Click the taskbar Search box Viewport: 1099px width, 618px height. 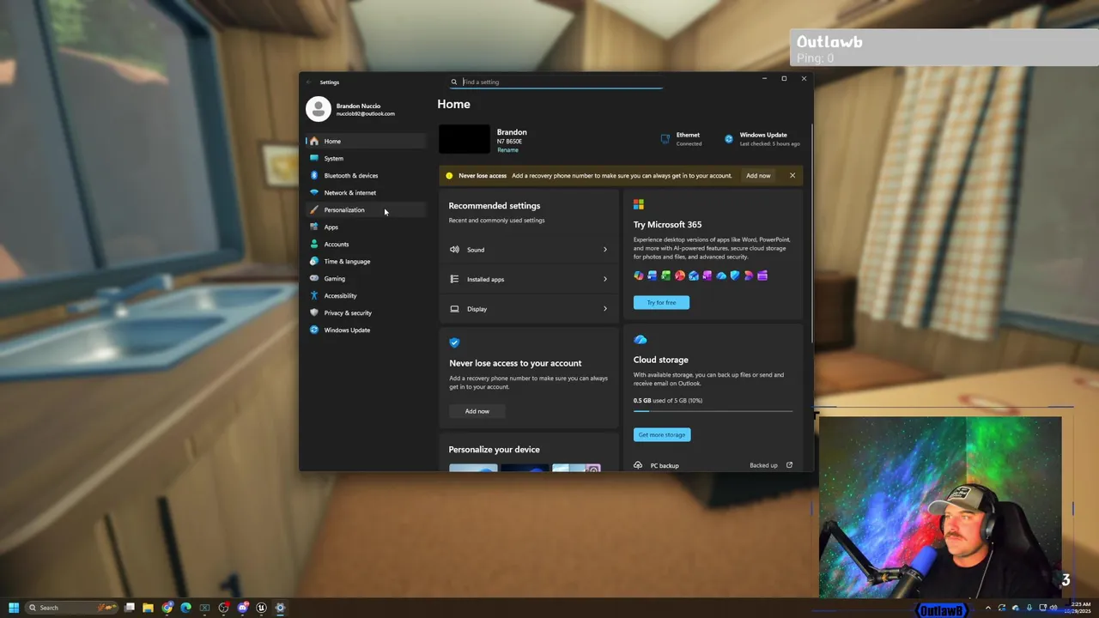click(70, 608)
